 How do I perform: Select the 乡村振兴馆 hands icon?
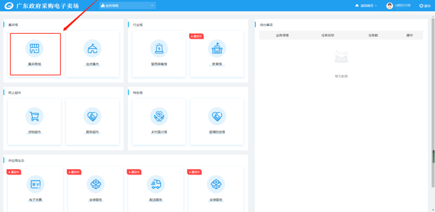159,116
